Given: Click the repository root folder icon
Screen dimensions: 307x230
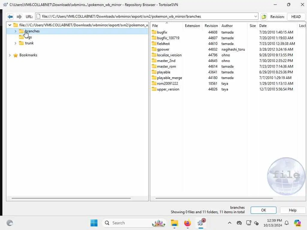Looking at the screenshot, I should pos(16,25).
